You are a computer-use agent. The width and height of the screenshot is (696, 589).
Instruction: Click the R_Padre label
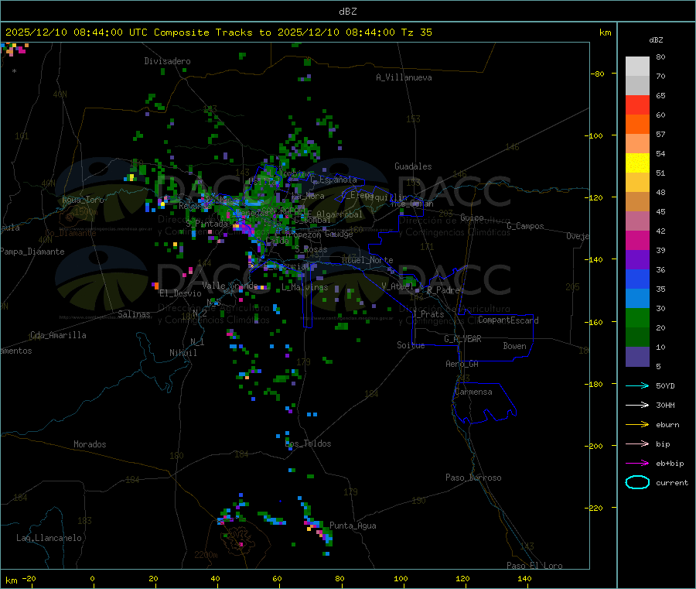[x=443, y=290]
